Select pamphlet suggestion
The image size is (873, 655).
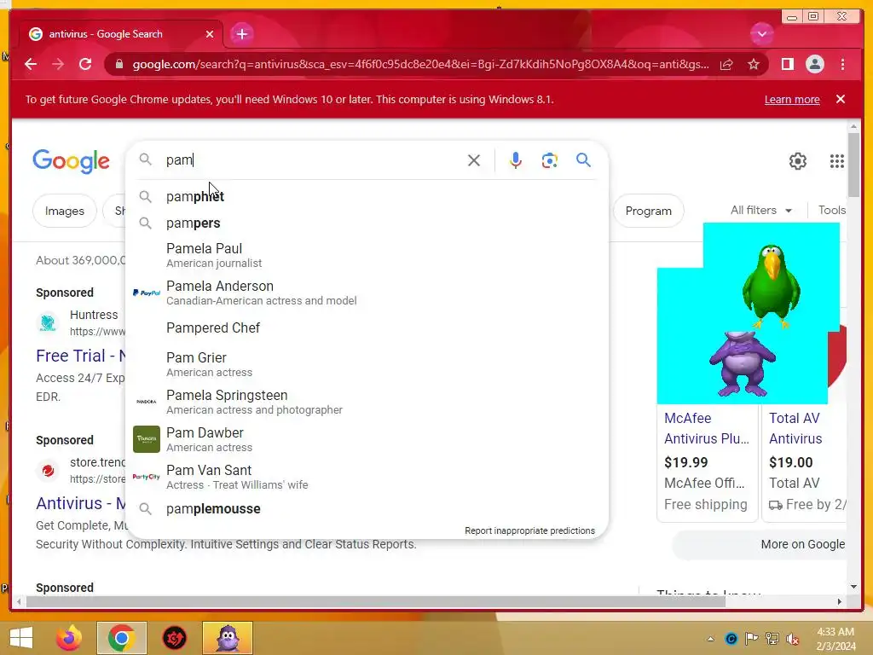coord(367,197)
